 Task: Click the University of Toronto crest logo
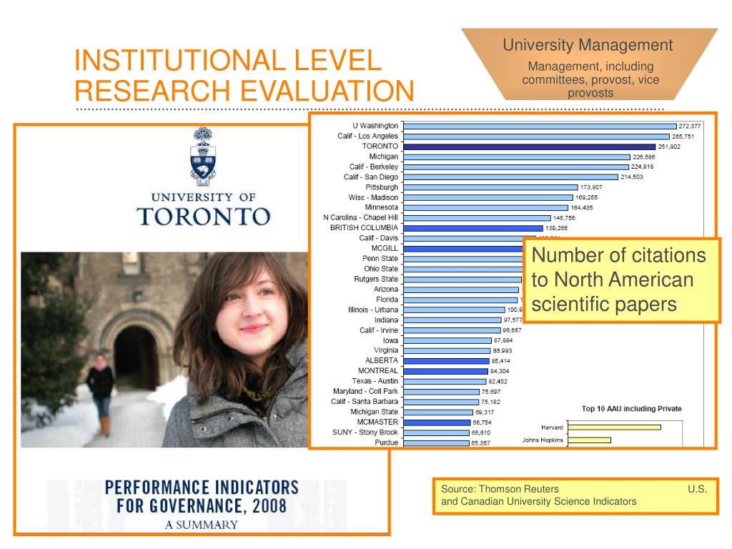click(x=203, y=157)
